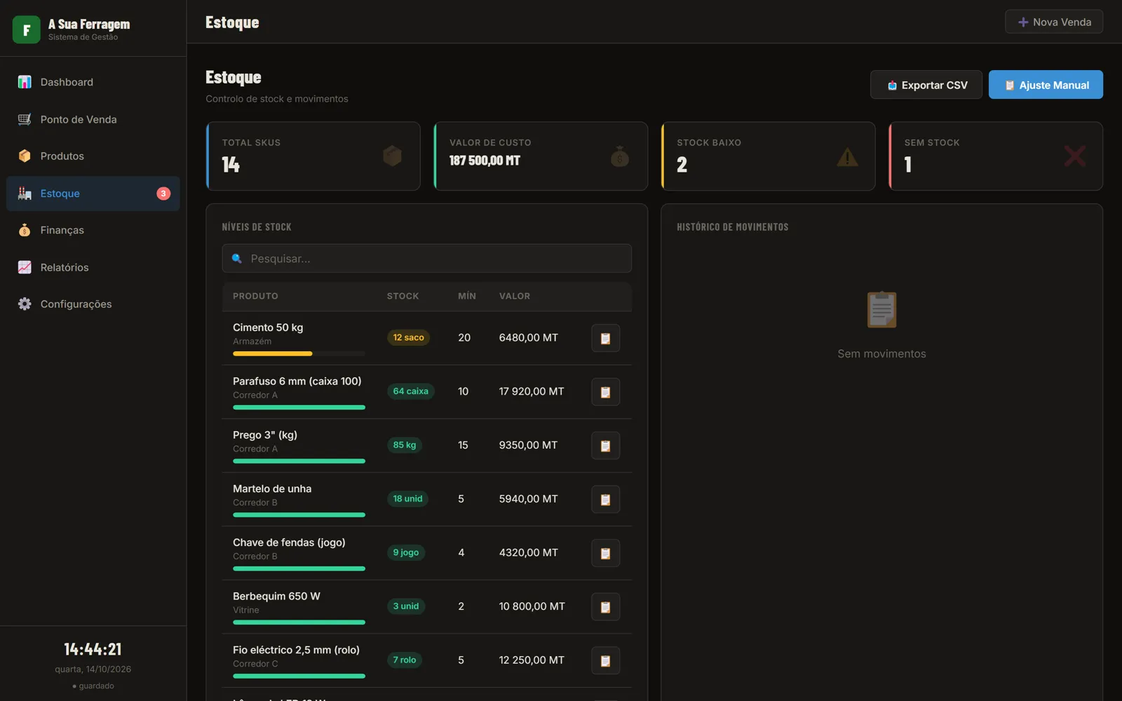This screenshot has width=1122, height=701.
Task: Click the Pesquisar search field
Action: 426,259
